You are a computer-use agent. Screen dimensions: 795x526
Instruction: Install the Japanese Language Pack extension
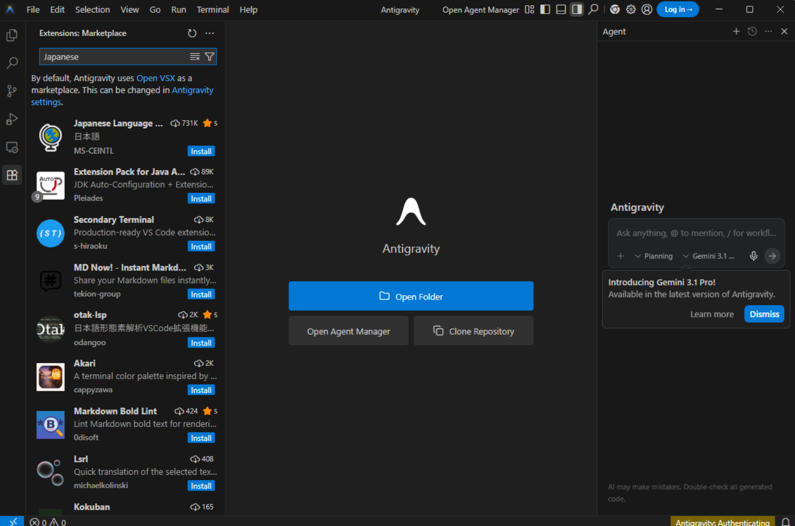pyautogui.click(x=201, y=151)
